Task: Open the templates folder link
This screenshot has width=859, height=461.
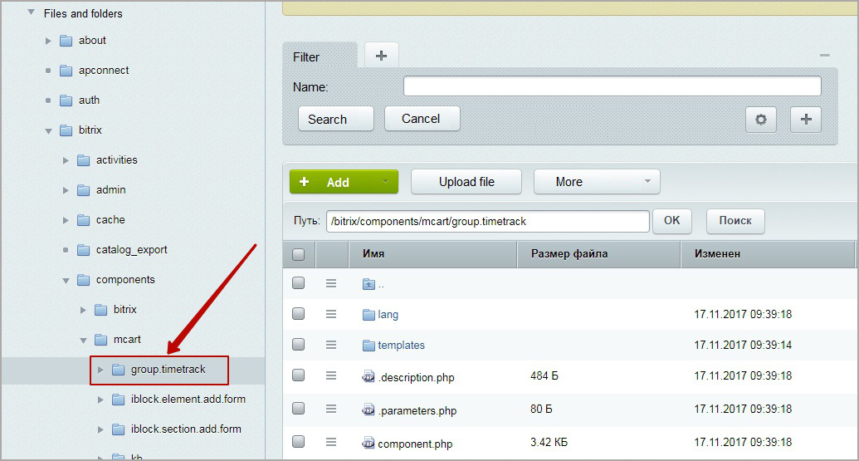Action: click(x=401, y=346)
